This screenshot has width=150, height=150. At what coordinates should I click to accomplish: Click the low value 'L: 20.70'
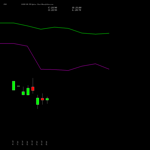[76, 10]
